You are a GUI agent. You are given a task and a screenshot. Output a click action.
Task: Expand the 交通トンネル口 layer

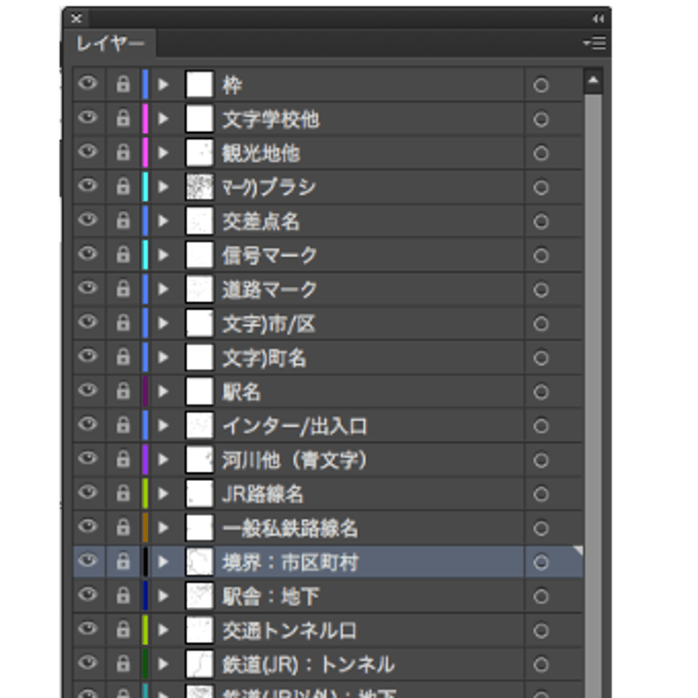[163, 630]
